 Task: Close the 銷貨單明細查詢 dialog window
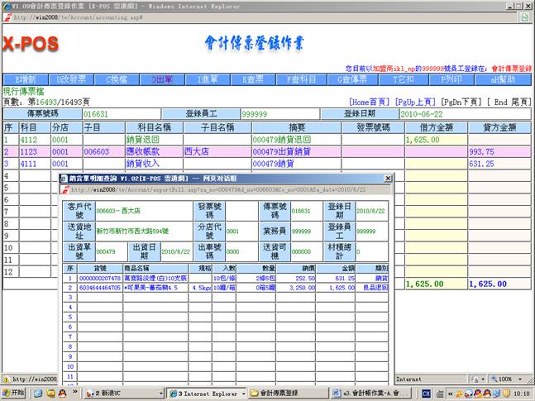coord(388,179)
